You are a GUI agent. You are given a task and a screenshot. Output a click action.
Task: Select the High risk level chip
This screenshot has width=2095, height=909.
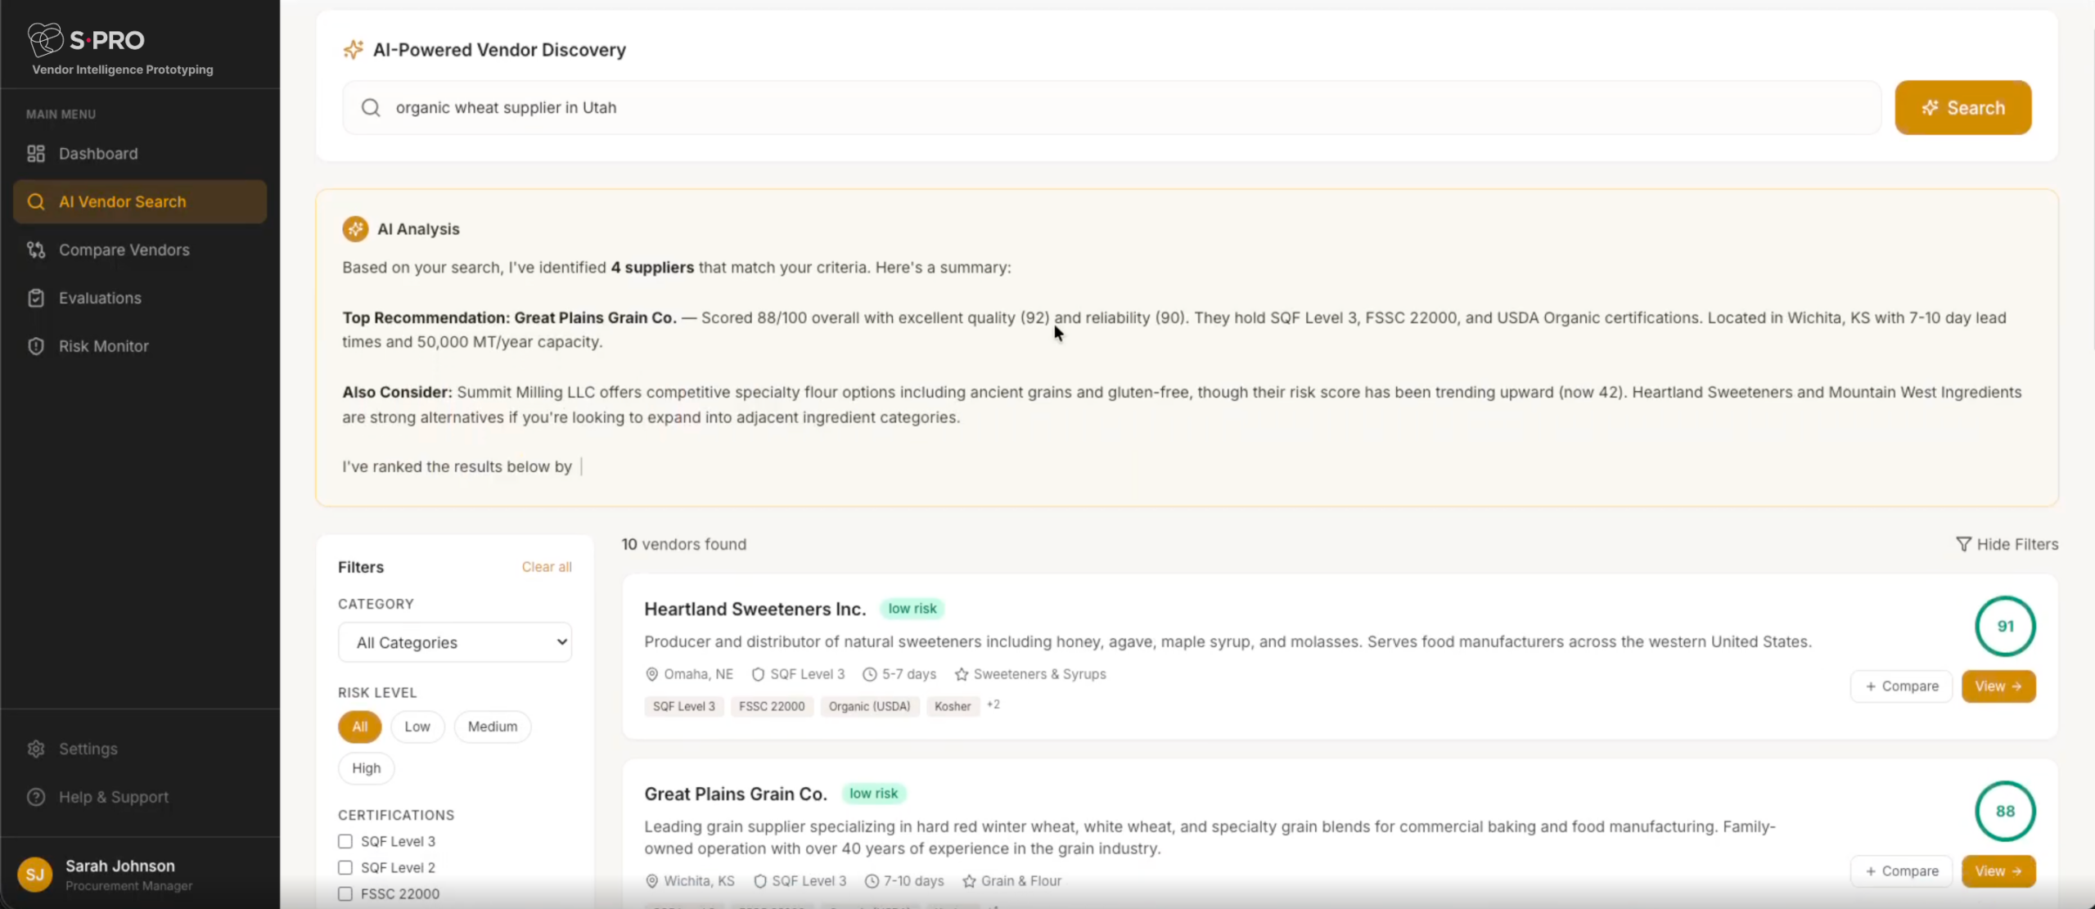click(x=366, y=769)
